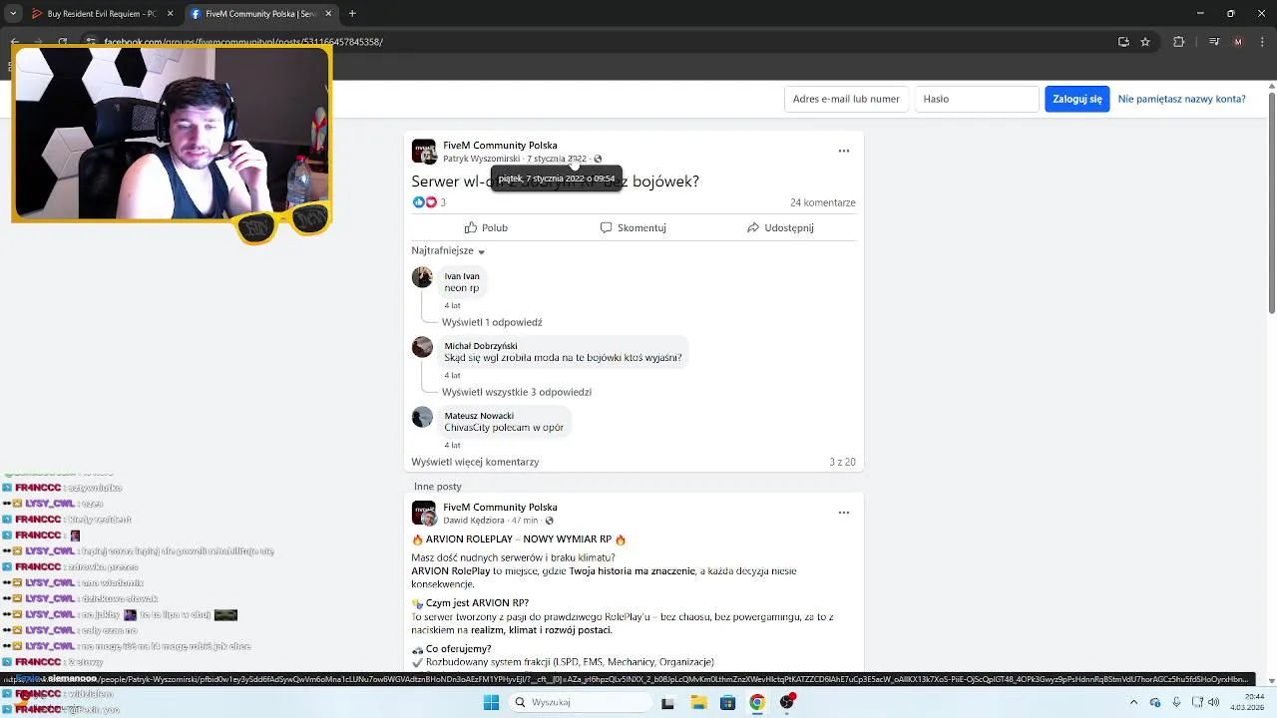This screenshot has width=1277, height=718.
Task: Click the Adres e-mail lub numer field
Action: [x=846, y=99]
